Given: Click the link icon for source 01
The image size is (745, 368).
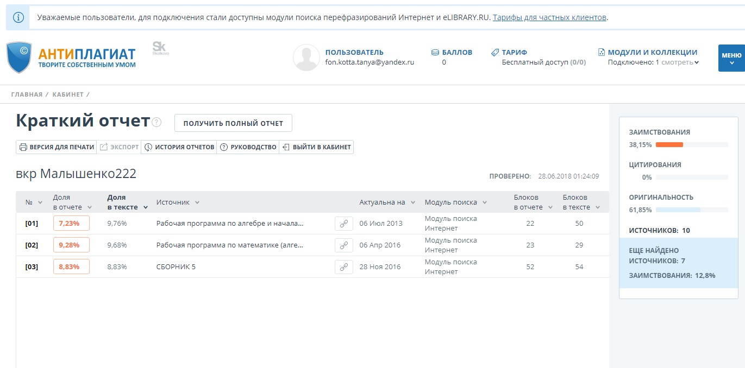Looking at the screenshot, I should tap(343, 224).
